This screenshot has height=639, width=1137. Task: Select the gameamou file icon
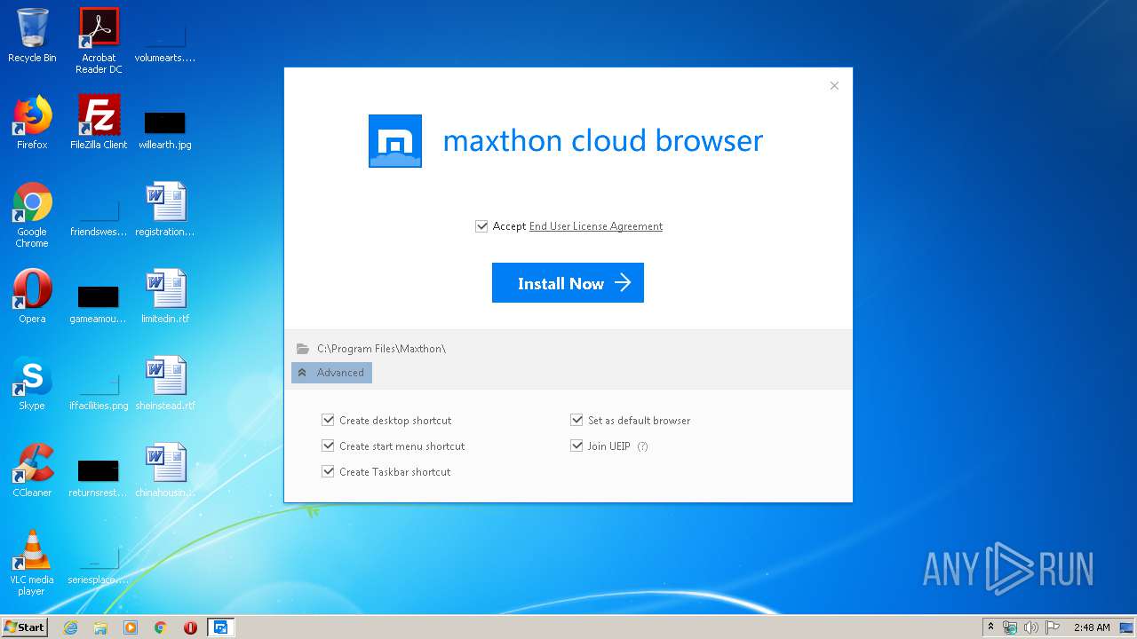(99, 296)
